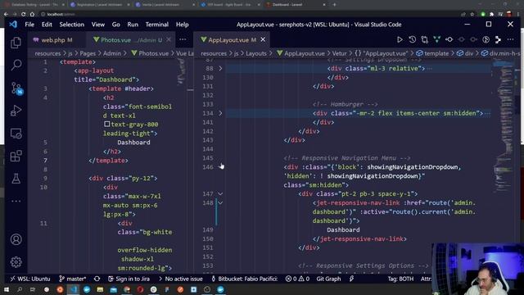Close the Photos.vue tab
The image size is (524, 295).
tap(169, 39)
